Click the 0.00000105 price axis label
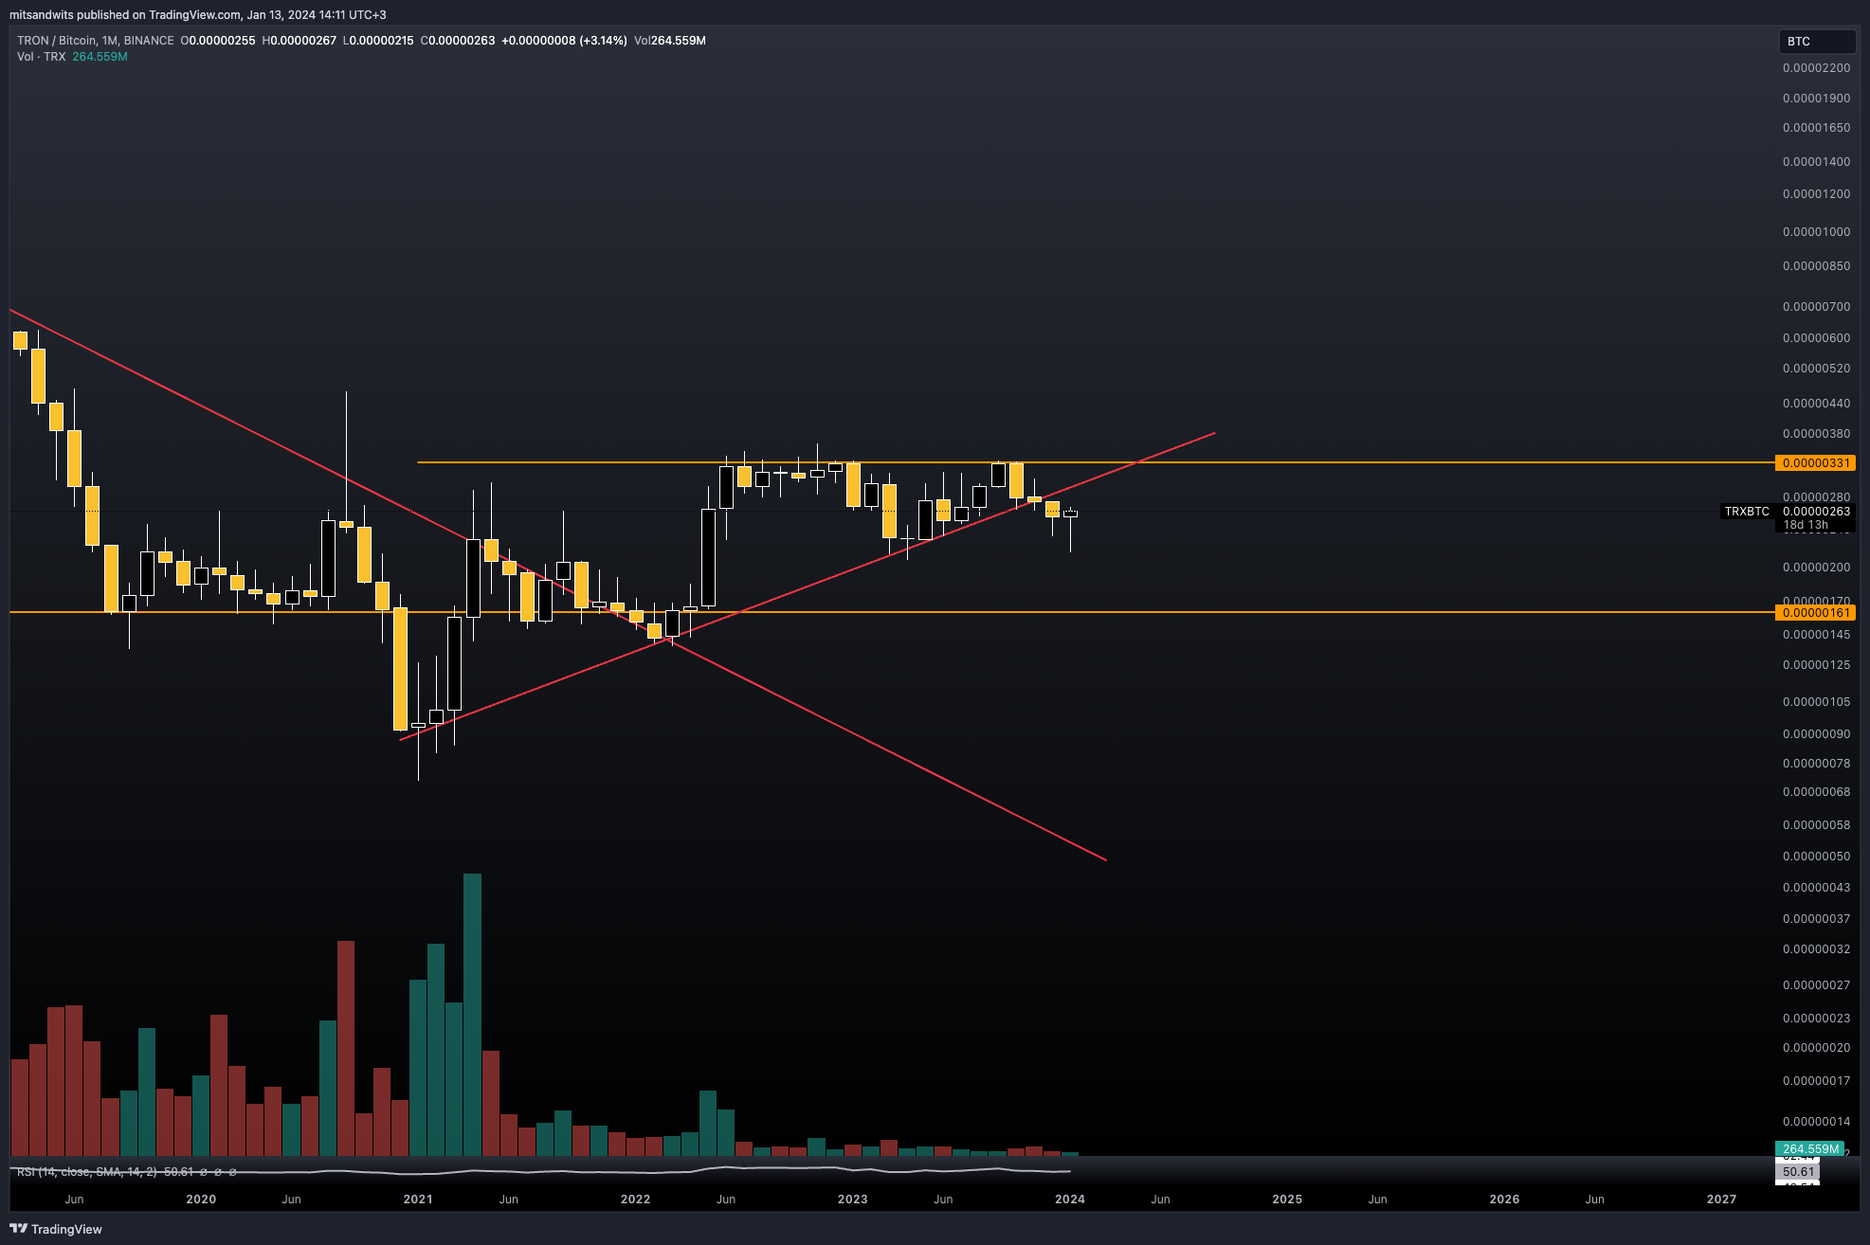The height and width of the screenshot is (1245, 1870). coord(1816,702)
